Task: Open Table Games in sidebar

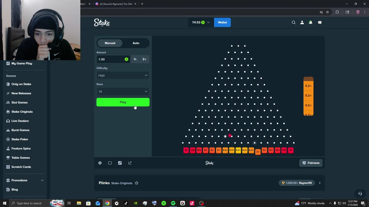Action: pyautogui.click(x=20, y=158)
